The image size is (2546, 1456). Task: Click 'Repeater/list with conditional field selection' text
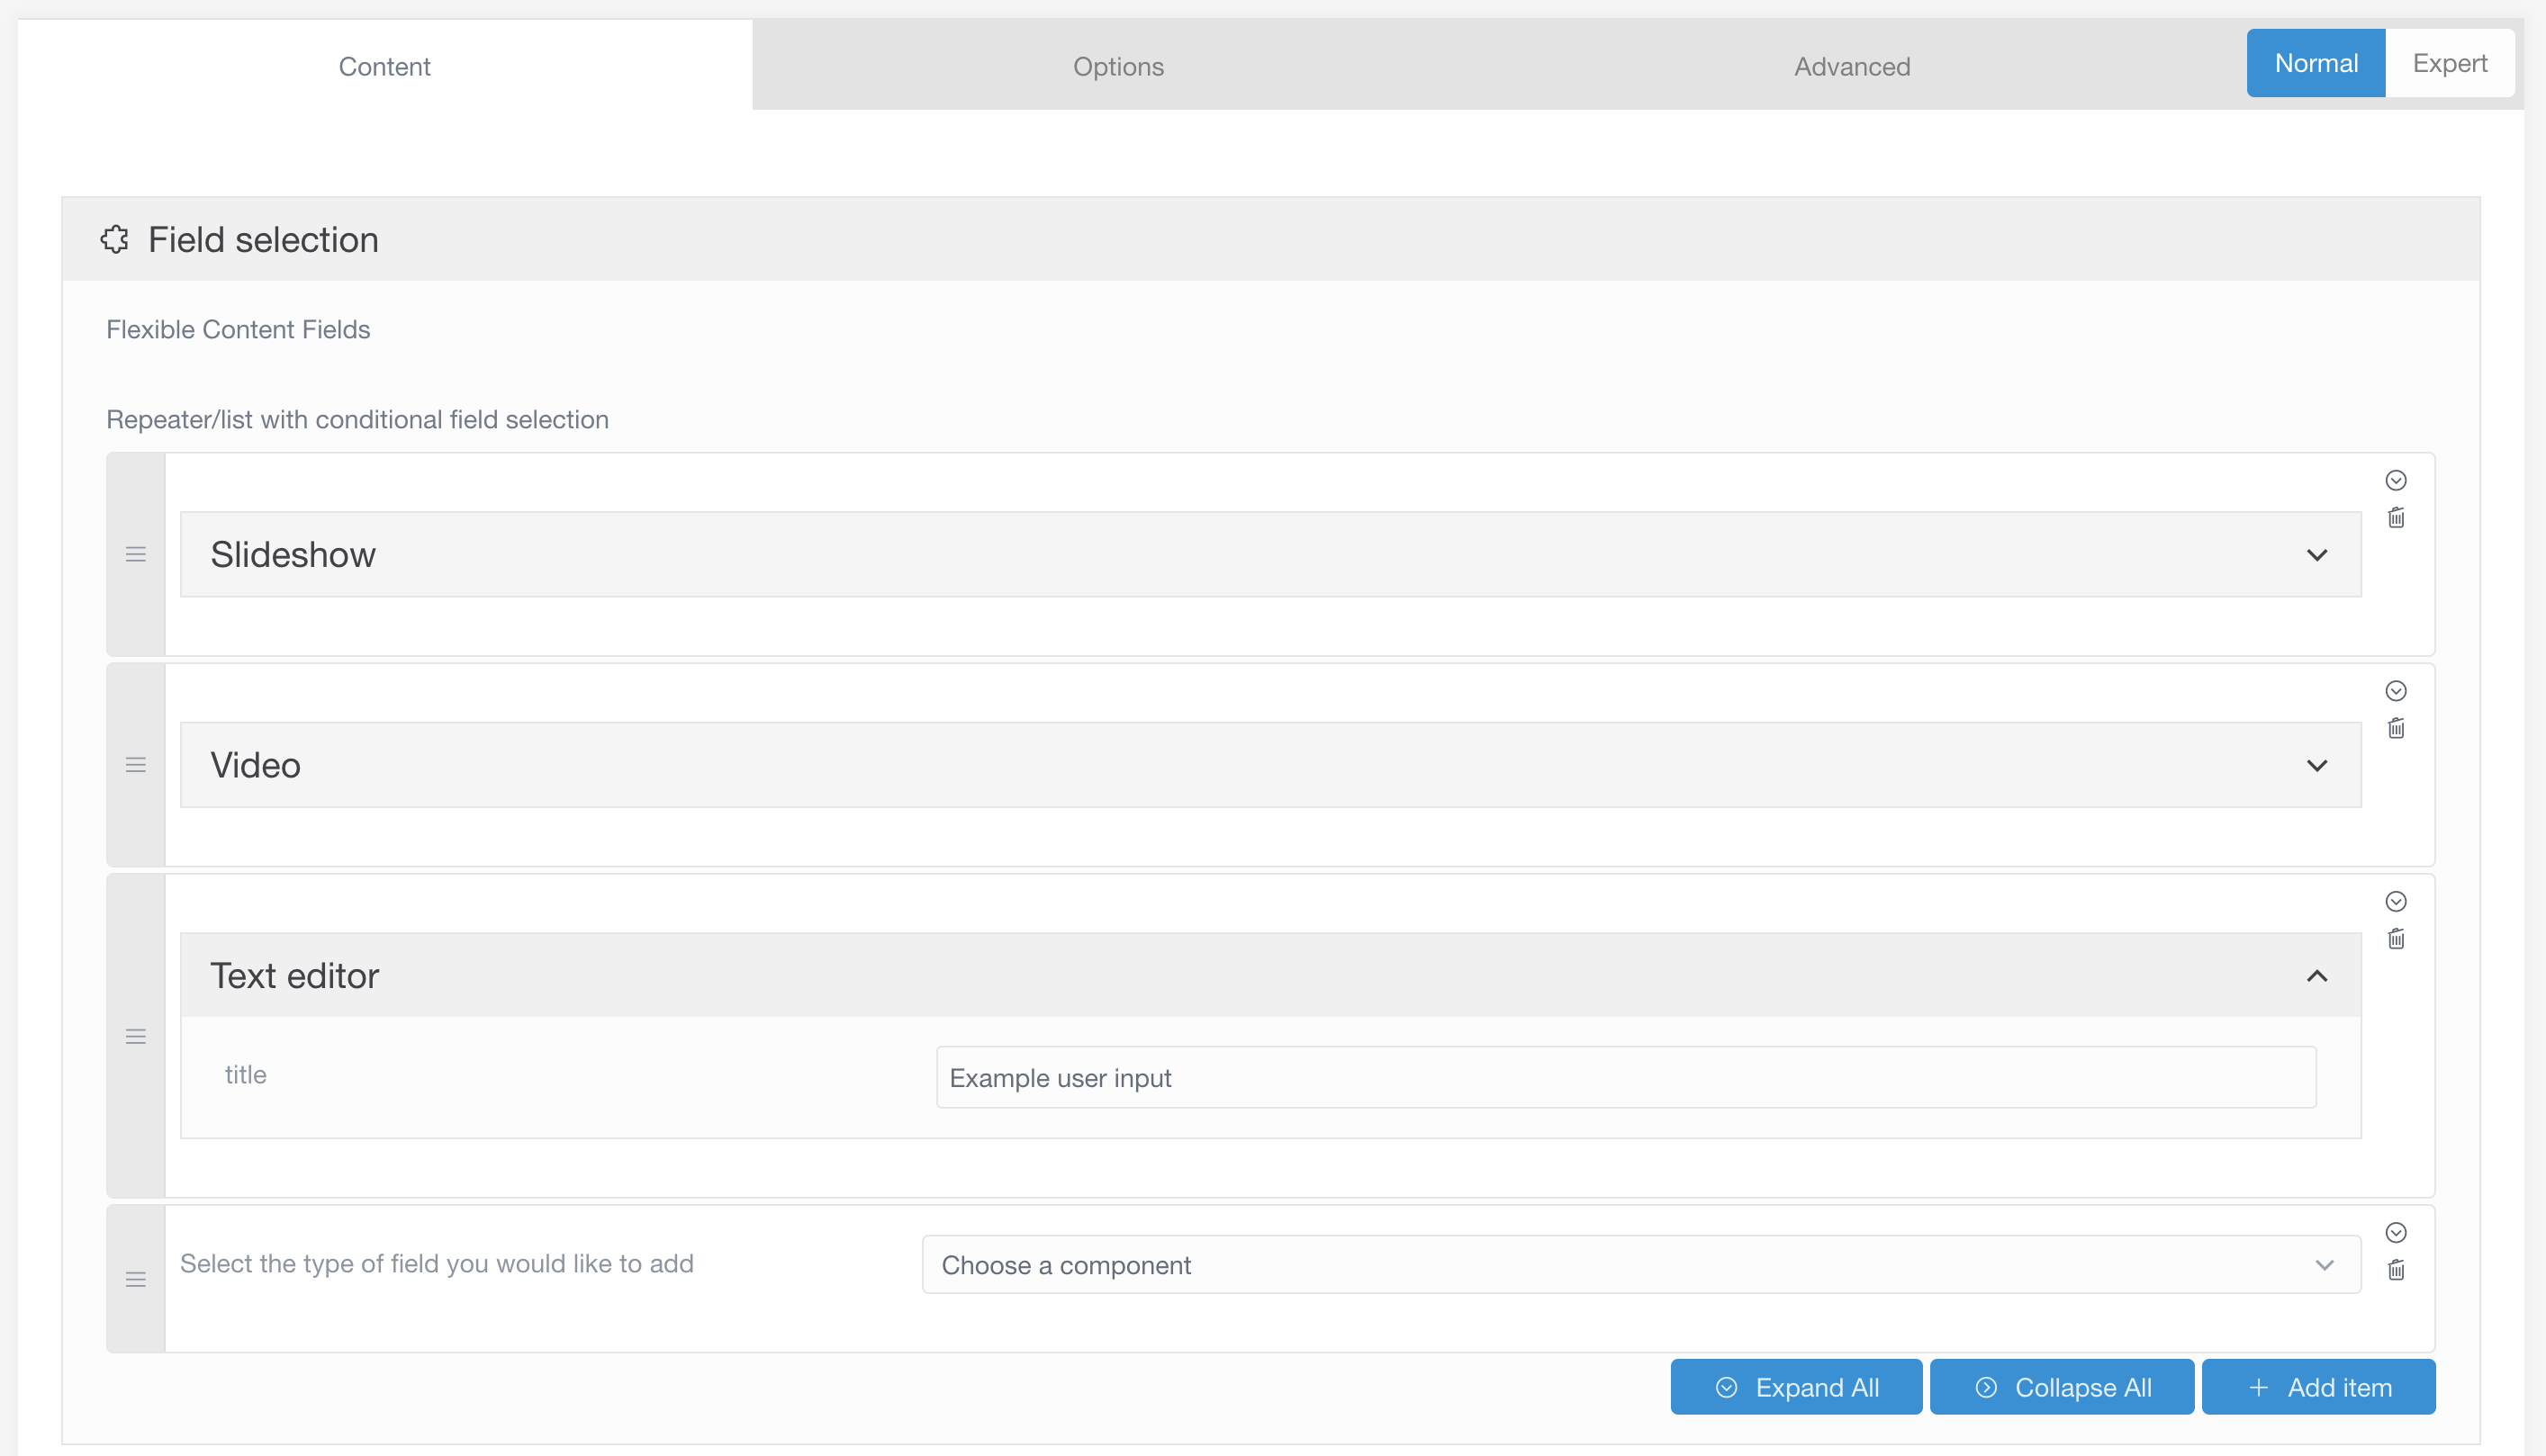[x=357, y=420]
